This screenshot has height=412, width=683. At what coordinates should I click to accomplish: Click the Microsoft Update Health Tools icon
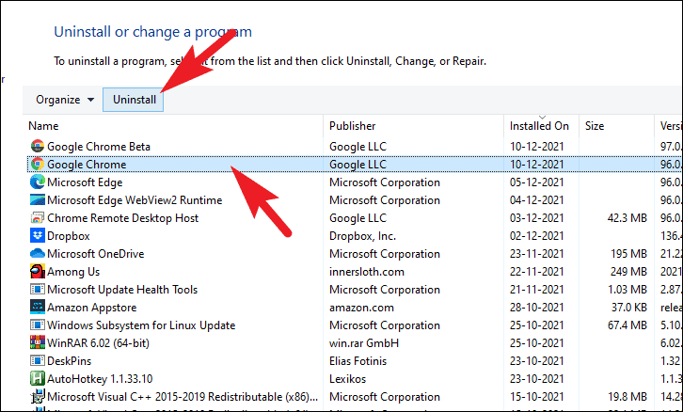[38, 289]
